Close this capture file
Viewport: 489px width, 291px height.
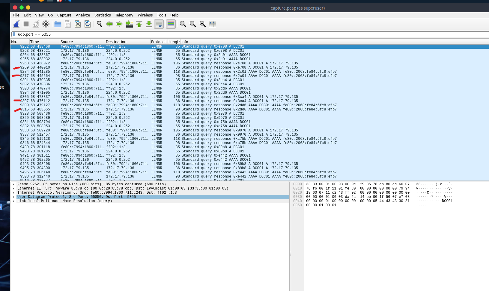point(78,24)
